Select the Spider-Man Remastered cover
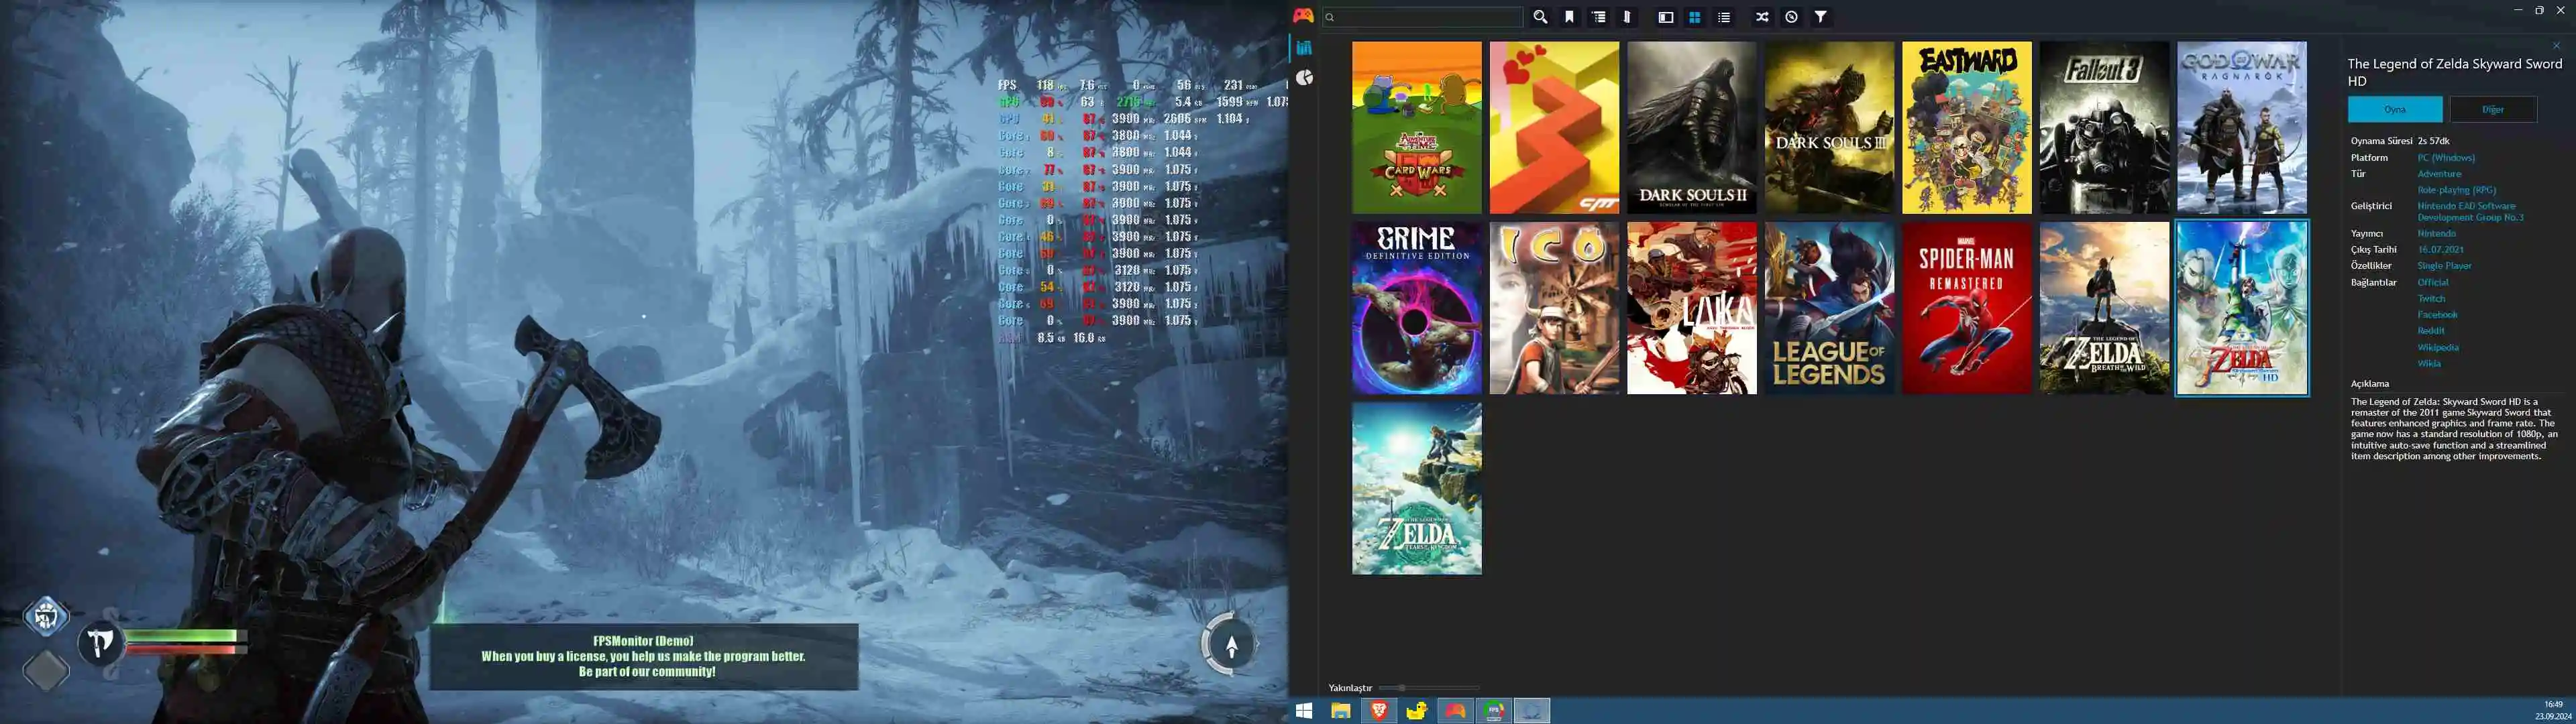2576x724 pixels. pyautogui.click(x=1967, y=308)
